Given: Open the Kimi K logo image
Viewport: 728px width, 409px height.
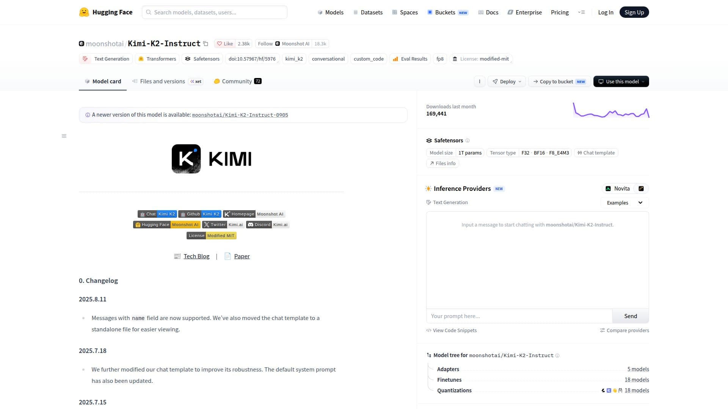Looking at the screenshot, I should [186, 159].
